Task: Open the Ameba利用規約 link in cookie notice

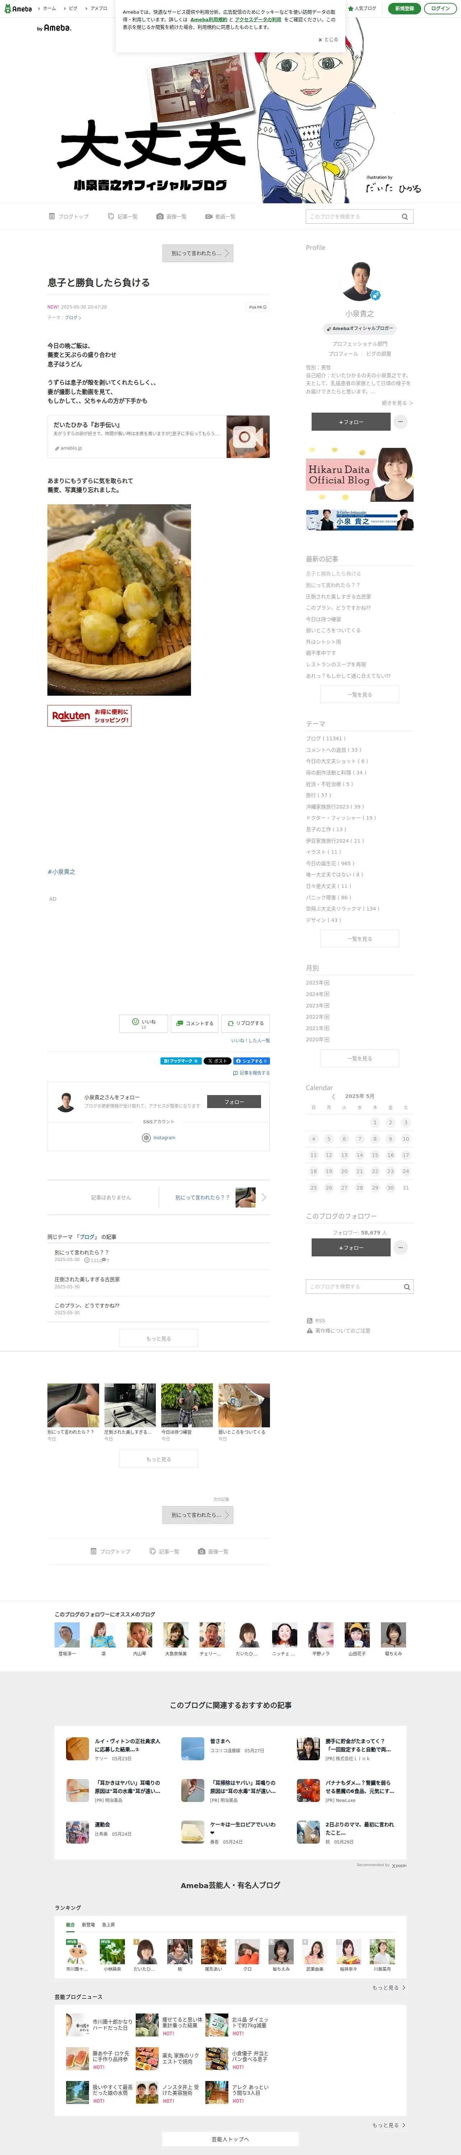Action: tap(208, 19)
